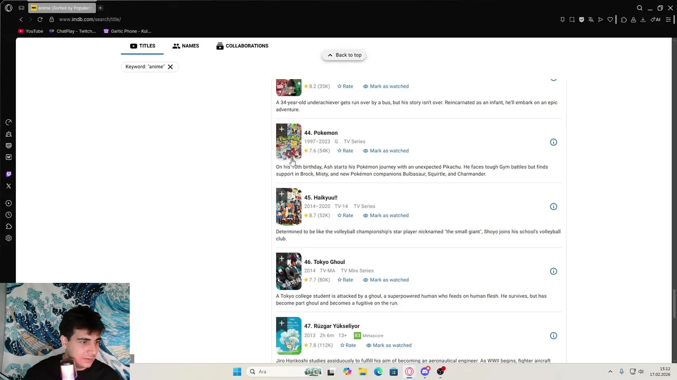Mark Tokyo Ghoul as watched
Image resolution: width=677 pixels, height=380 pixels.
tap(386, 280)
